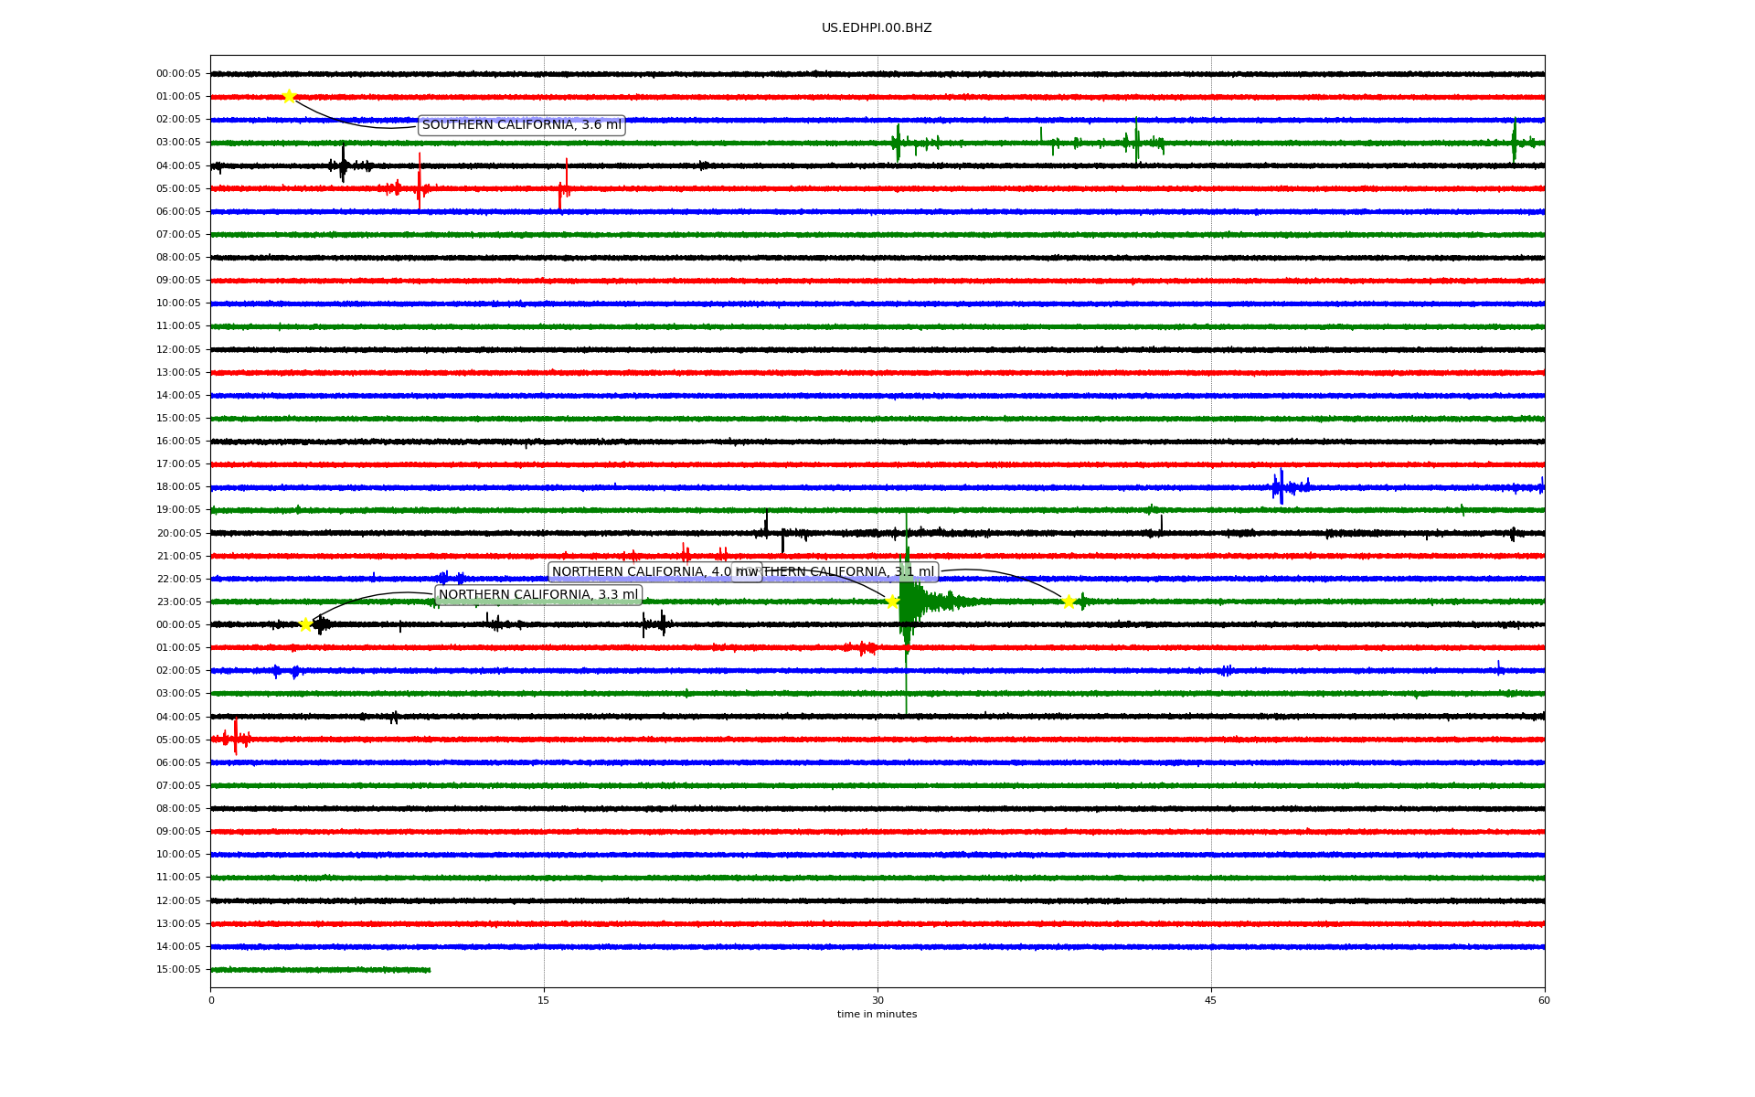Click the yellow star for Southern California 3.6 ml

pos(289,96)
